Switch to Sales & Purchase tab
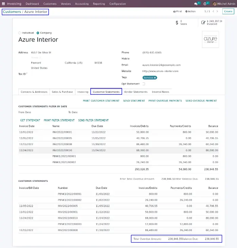 (62, 92)
